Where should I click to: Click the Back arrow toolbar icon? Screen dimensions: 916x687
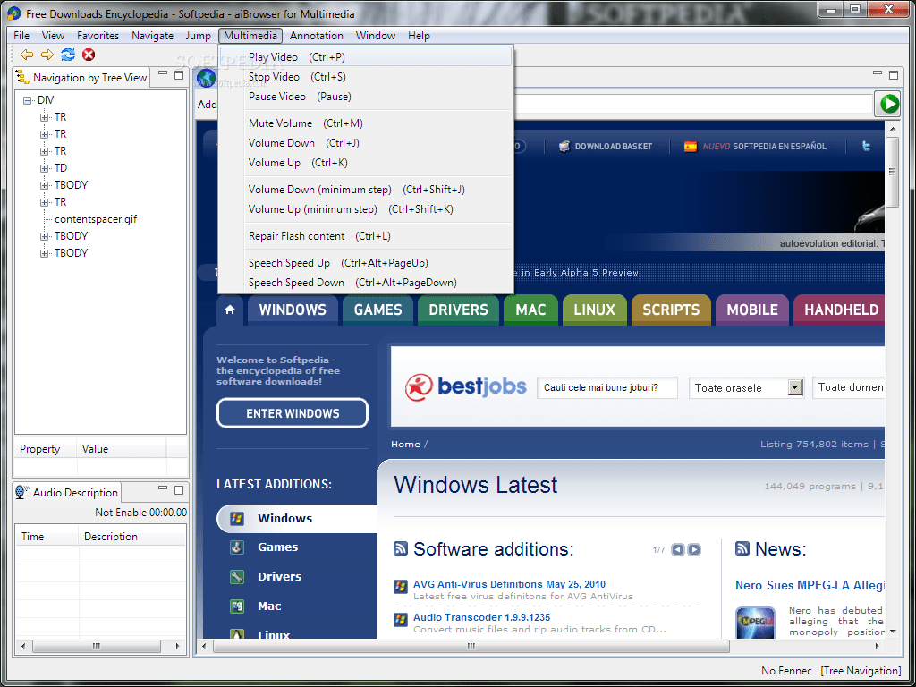click(x=26, y=55)
